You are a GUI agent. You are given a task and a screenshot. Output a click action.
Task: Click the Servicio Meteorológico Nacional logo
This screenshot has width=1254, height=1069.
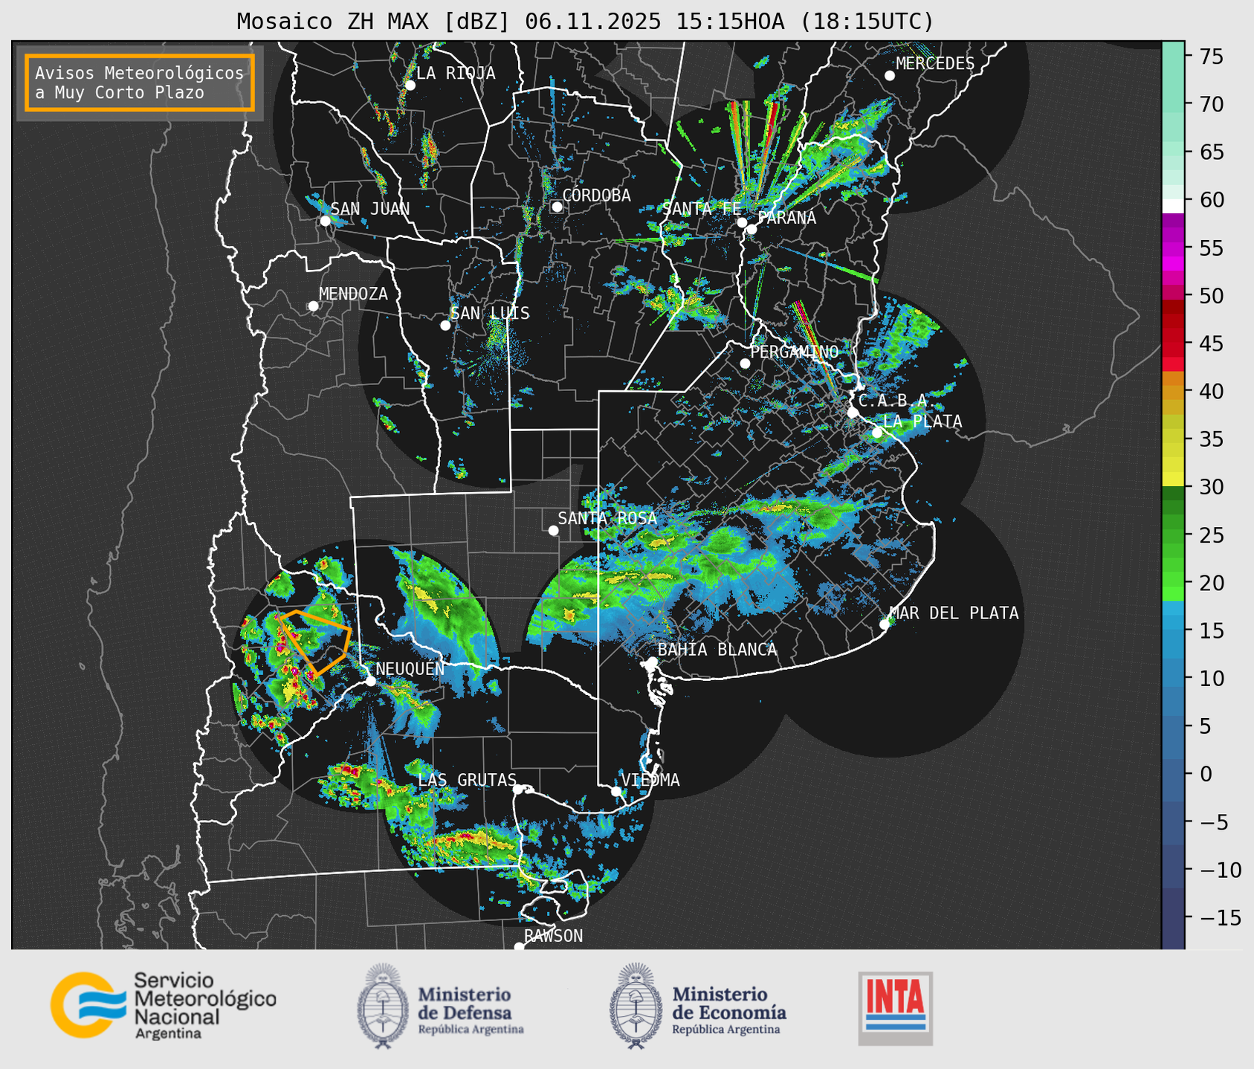pyautogui.click(x=163, y=1005)
